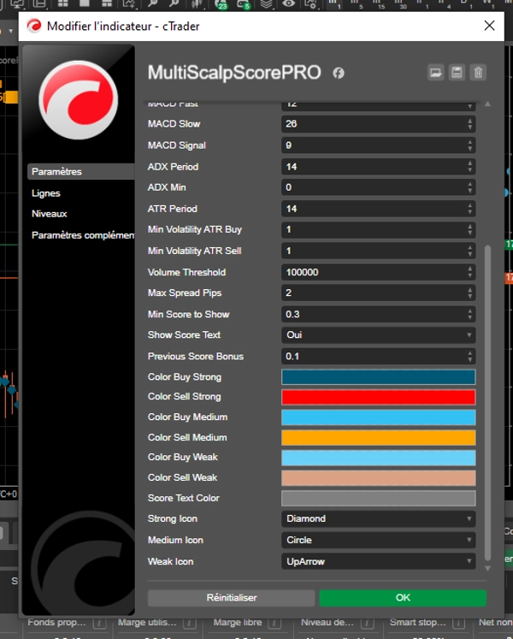
Task: Open the Show Score Text dropdown
Action: 378,335
